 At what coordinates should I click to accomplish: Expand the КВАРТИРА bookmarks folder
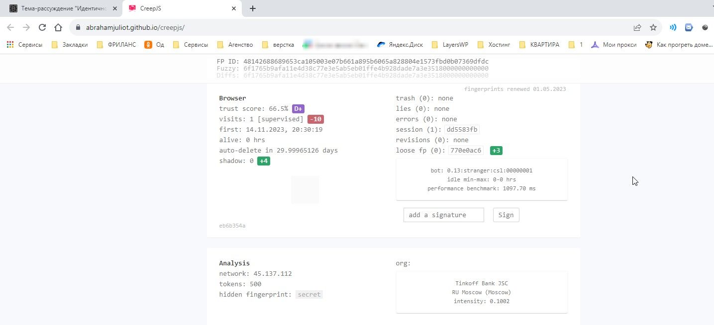[x=539, y=45]
